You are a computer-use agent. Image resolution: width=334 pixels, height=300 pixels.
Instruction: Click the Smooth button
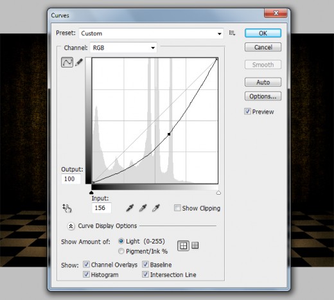[x=263, y=65]
